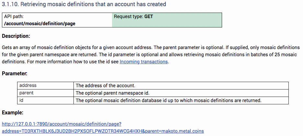Click the bold GET request type word
The image size is (303, 136).
[149, 16]
